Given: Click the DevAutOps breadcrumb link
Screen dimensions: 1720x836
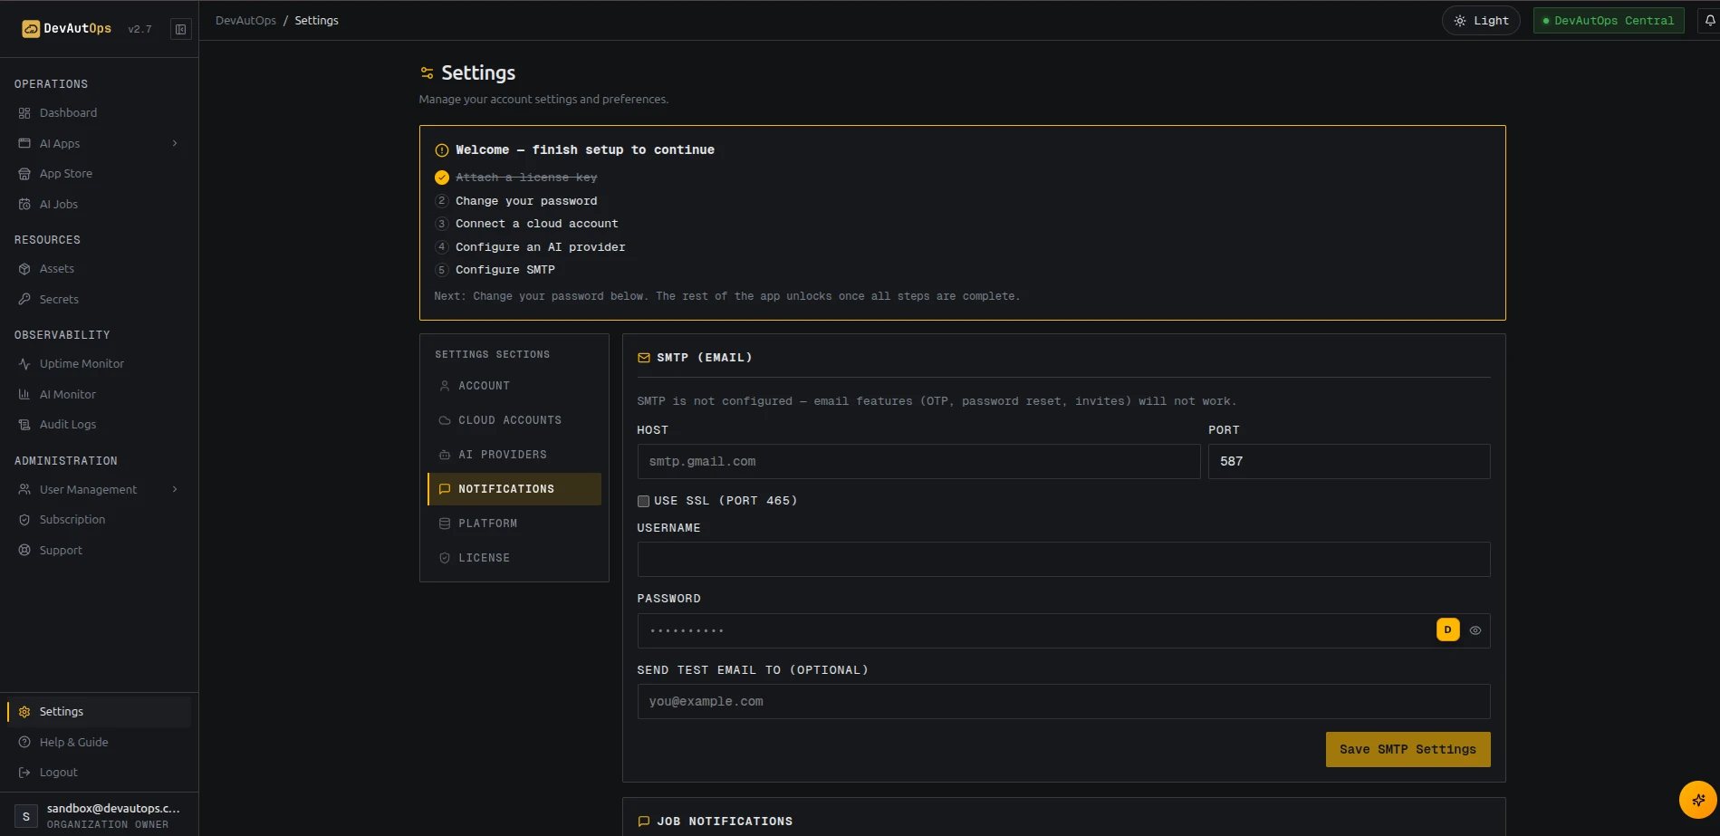Looking at the screenshot, I should click(x=245, y=20).
